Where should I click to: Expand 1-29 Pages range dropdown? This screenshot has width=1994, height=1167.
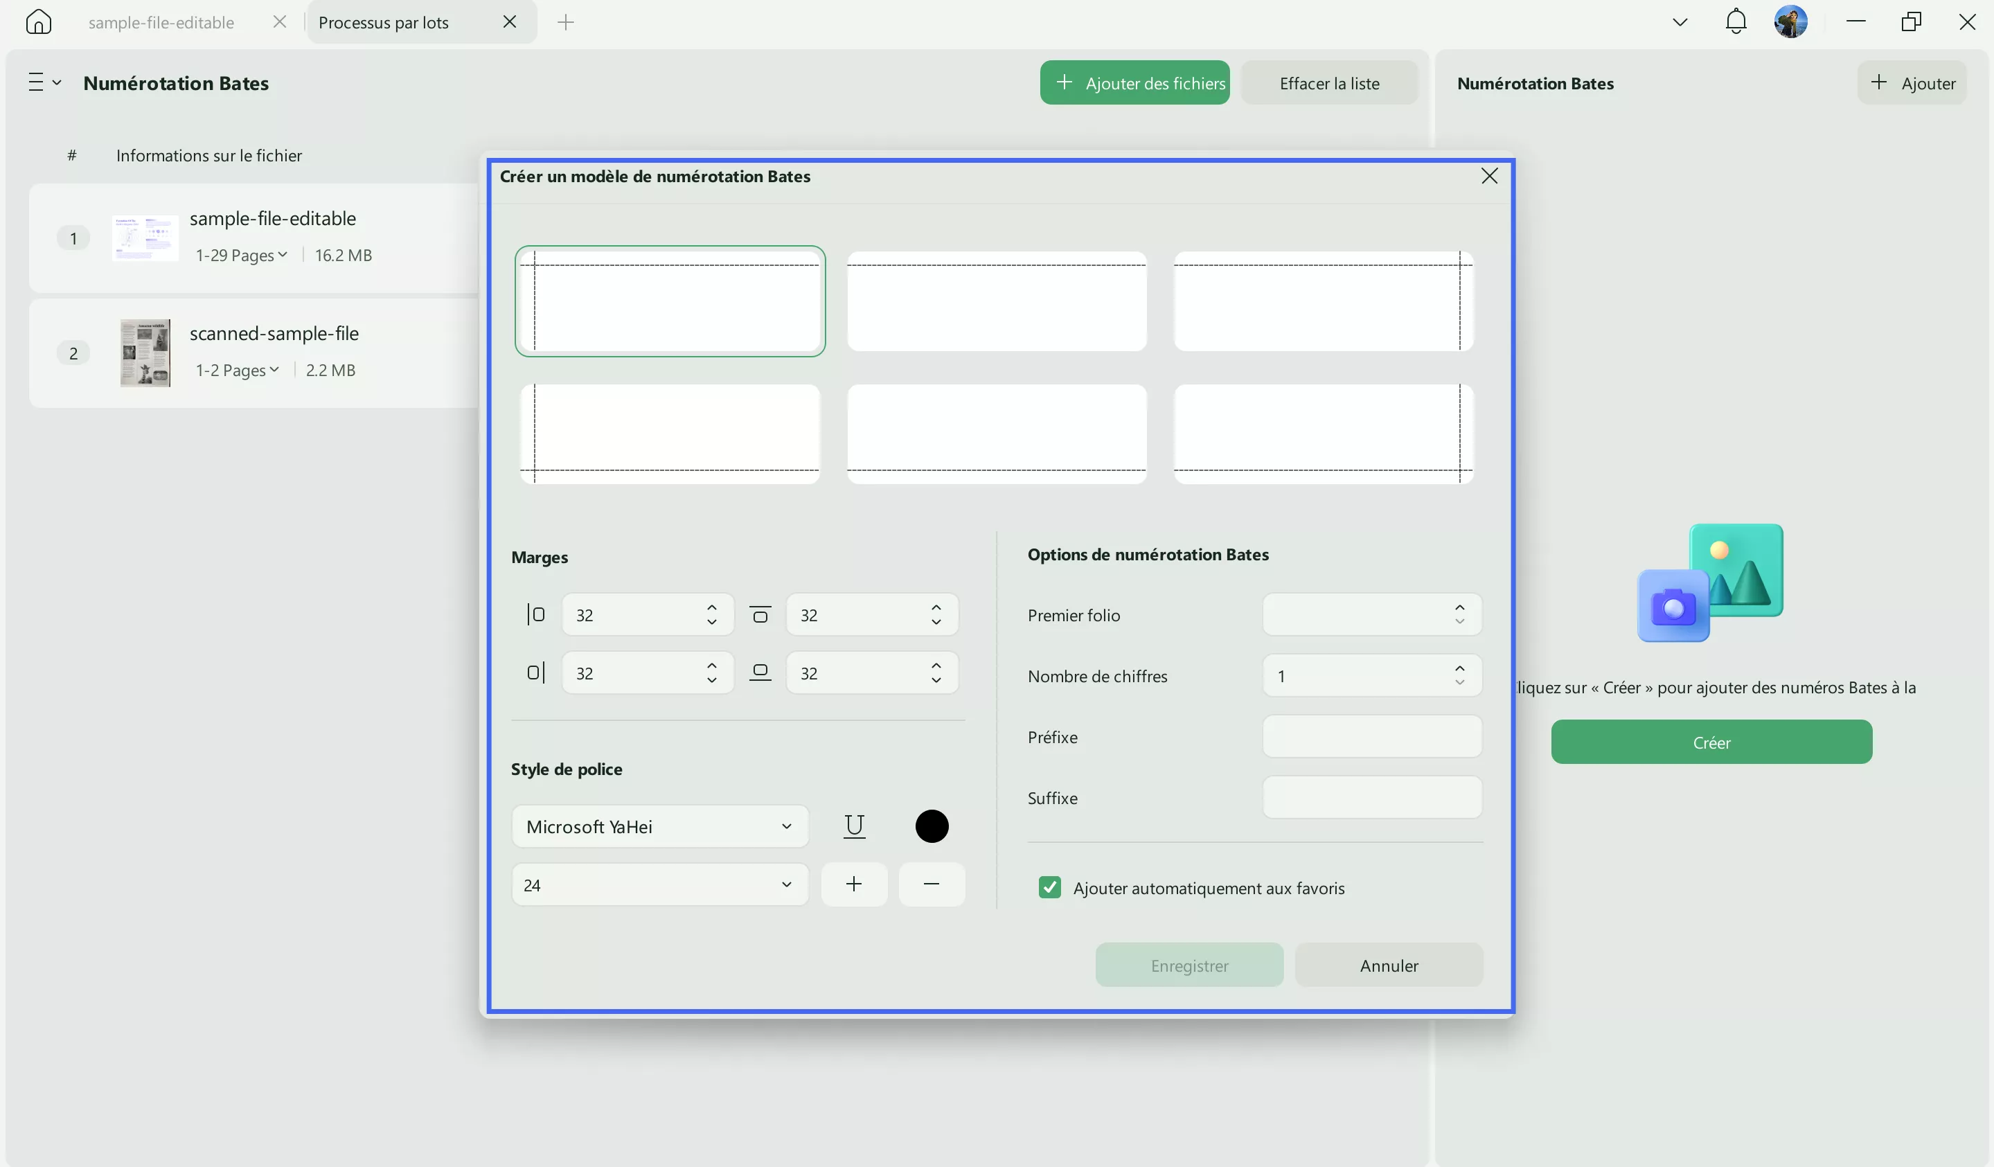(x=241, y=255)
